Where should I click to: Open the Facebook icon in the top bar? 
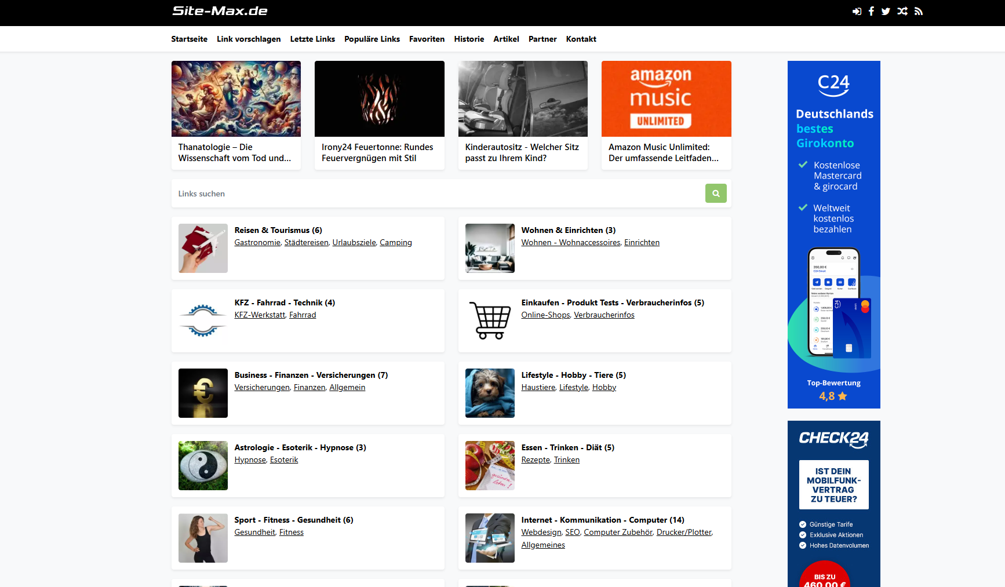click(x=871, y=11)
